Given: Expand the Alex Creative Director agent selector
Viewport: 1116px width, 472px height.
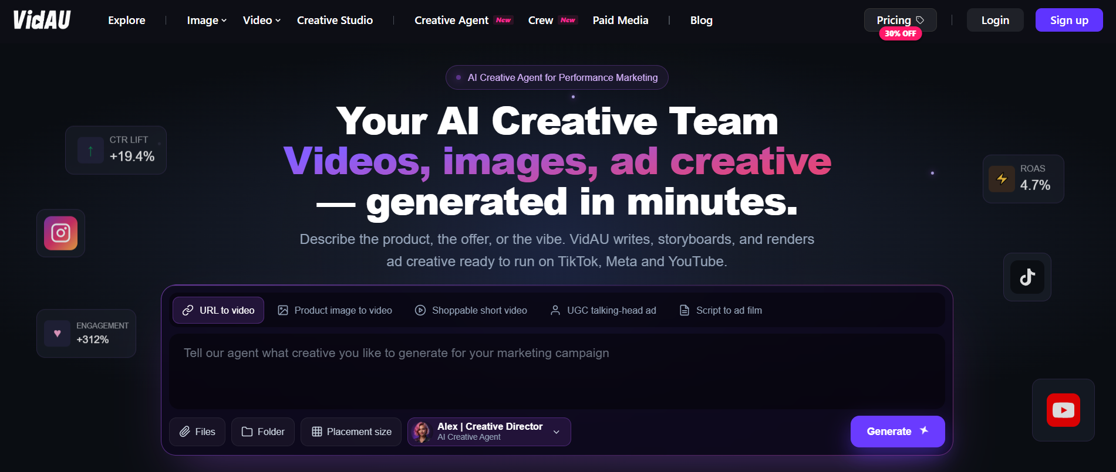Looking at the screenshot, I should point(489,432).
